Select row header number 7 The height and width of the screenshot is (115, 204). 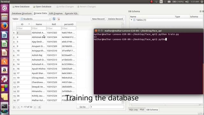point(14,60)
